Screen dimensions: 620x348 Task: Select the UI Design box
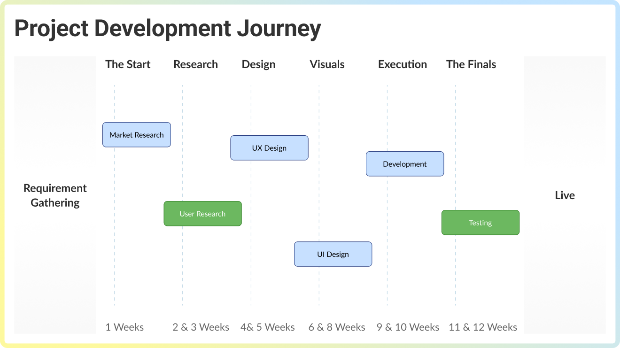click(333, 254)
